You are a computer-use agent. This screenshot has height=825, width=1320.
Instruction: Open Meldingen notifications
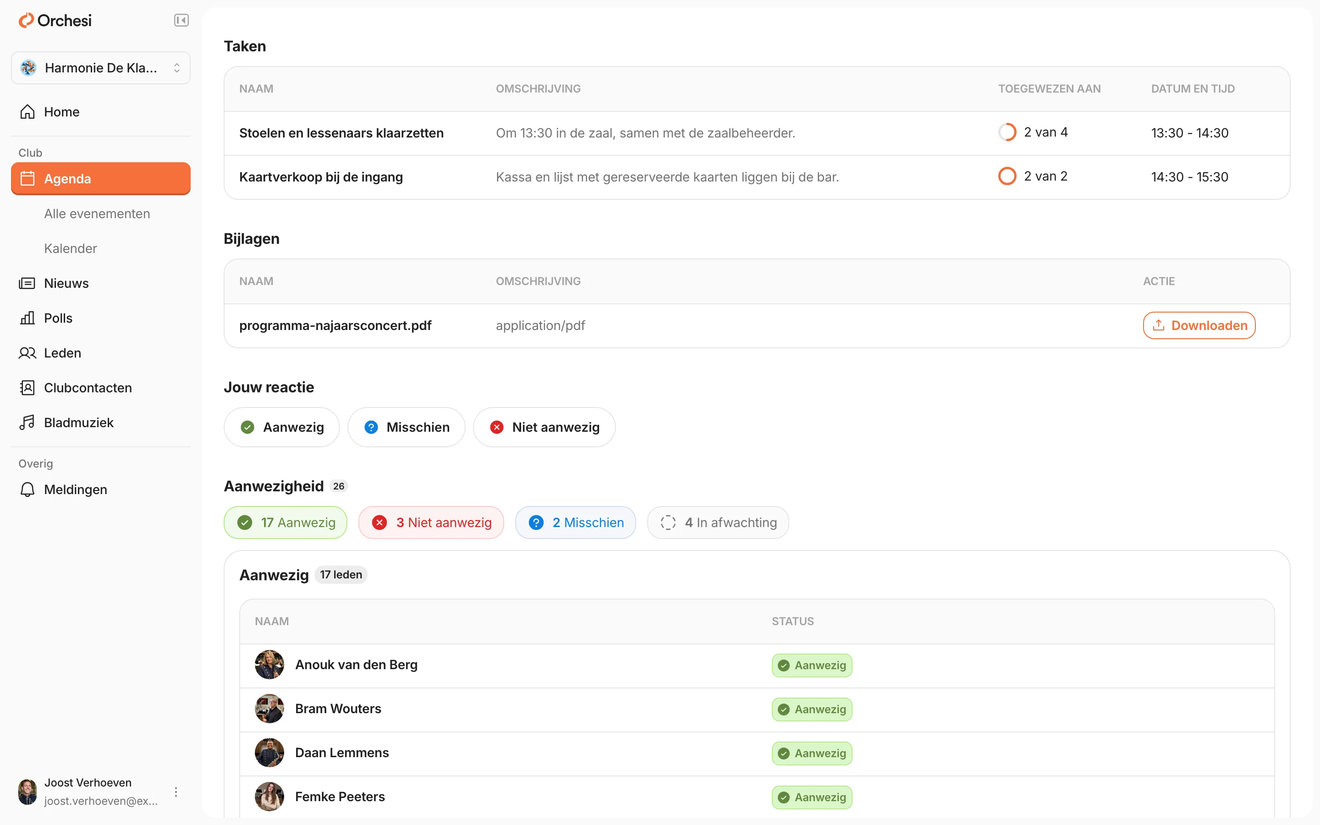coord(101,489)
